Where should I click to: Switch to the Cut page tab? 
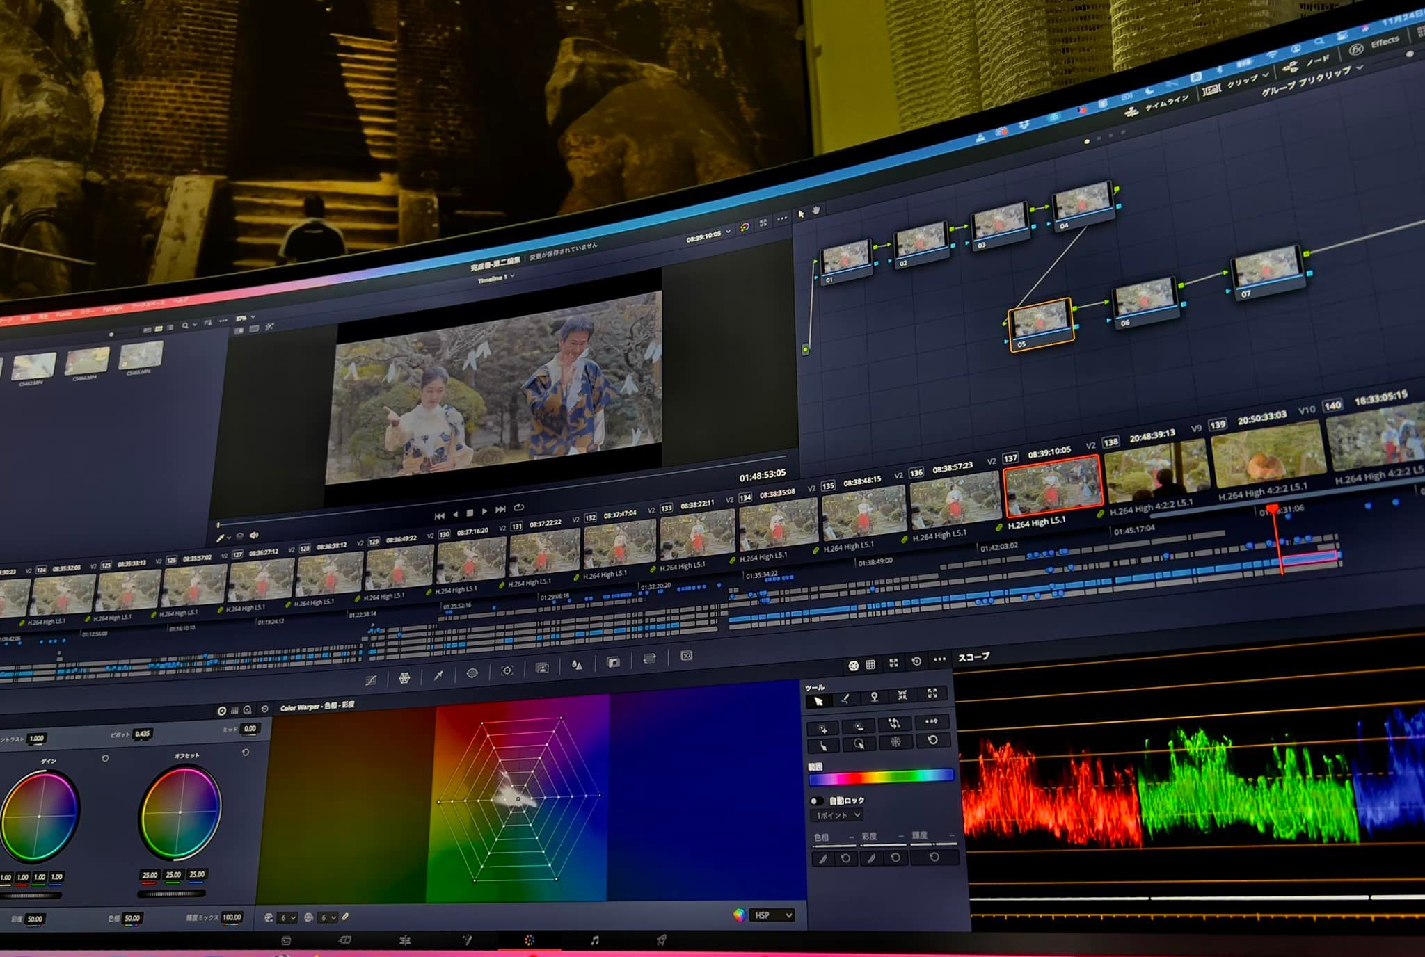tap(344, 940)
